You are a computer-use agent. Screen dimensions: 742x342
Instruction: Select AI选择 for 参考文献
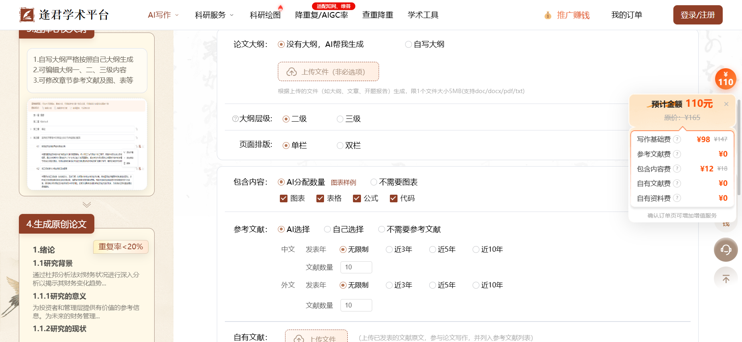[294, 229]
